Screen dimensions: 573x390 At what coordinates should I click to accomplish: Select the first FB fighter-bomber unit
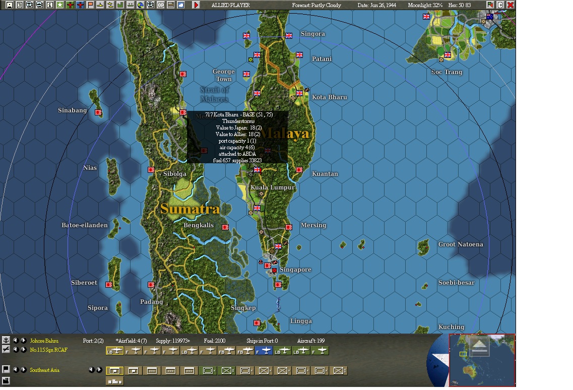click(226, 351)
